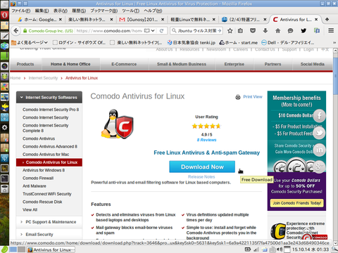Open the bookmarks list clipboard icon
The height and width of the screenshot is (253, 338).
click(x=241, y=31)
